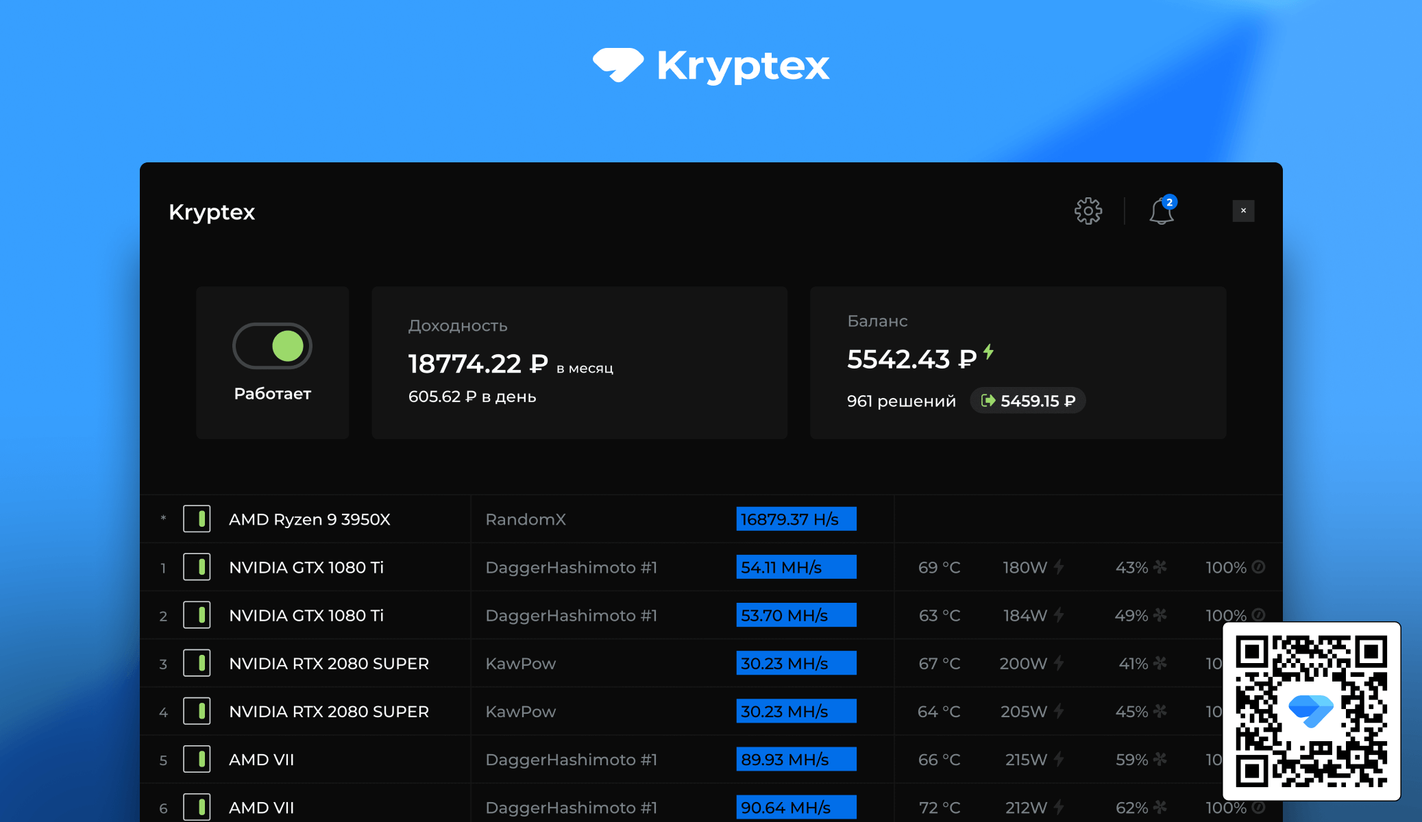Click the RandomX algorithm label
The height and width of the screenshot is (822, 1422).
pos(526,519)
